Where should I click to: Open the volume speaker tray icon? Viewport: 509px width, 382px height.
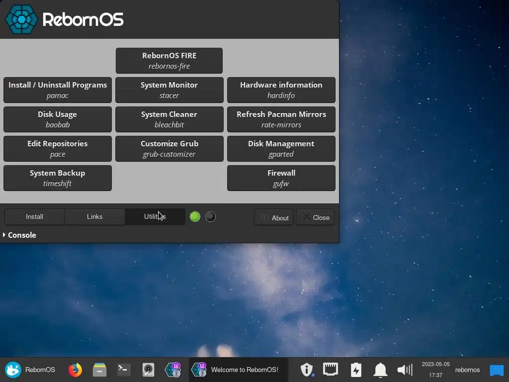[x=405, y=370]
